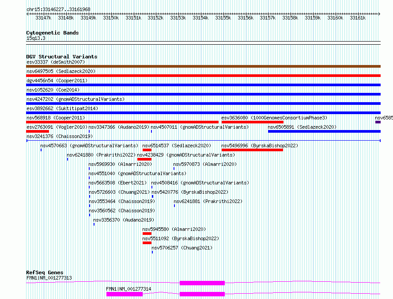Click the Cytogenetic Bands track title
The height and width of the screenshot is (299, 393).
click(x=53, y=33)
